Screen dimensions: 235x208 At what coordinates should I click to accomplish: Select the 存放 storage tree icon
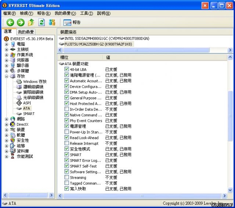pyautogui.click(x=13, y=76)
